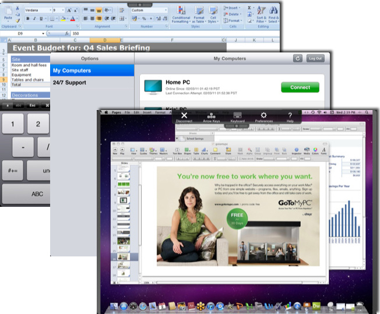Viewport: 380px width, 314px height.
Task: Open the Fill Color dropdown arrow in Excel
Action: [x=68, y=19]
